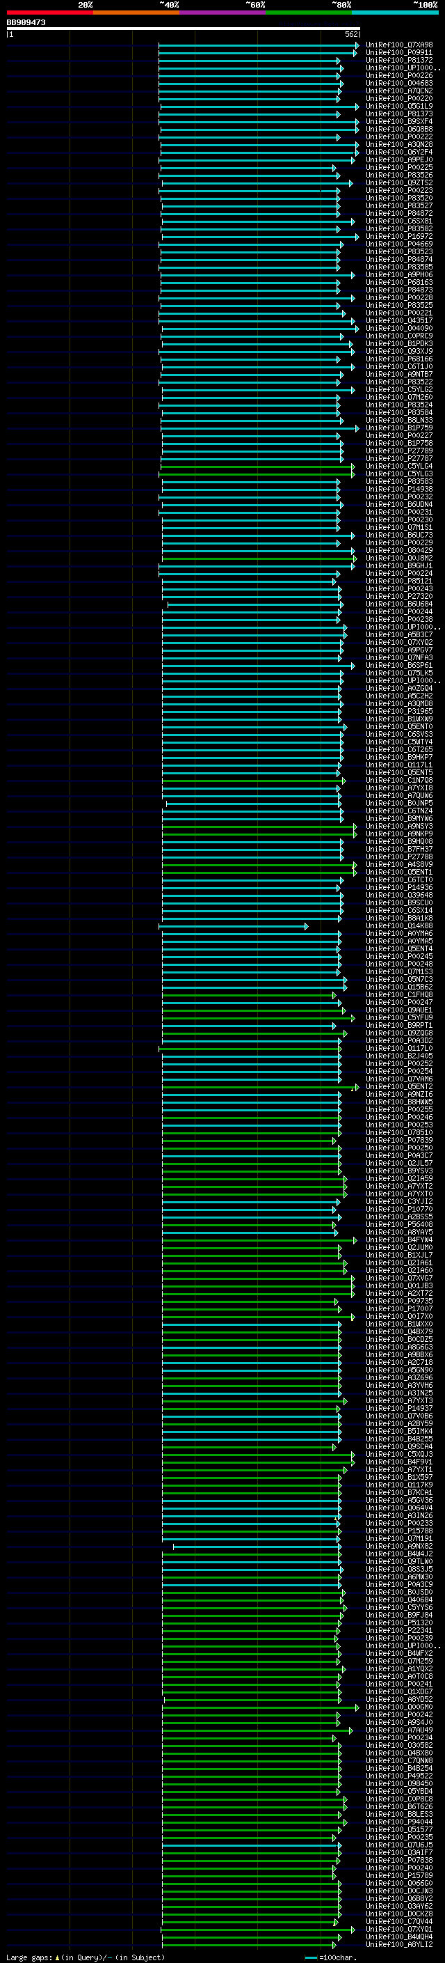Click the cyan ~100% identity legend segment
Viewport: 445px width, 1963px height.
click(395, 13)
